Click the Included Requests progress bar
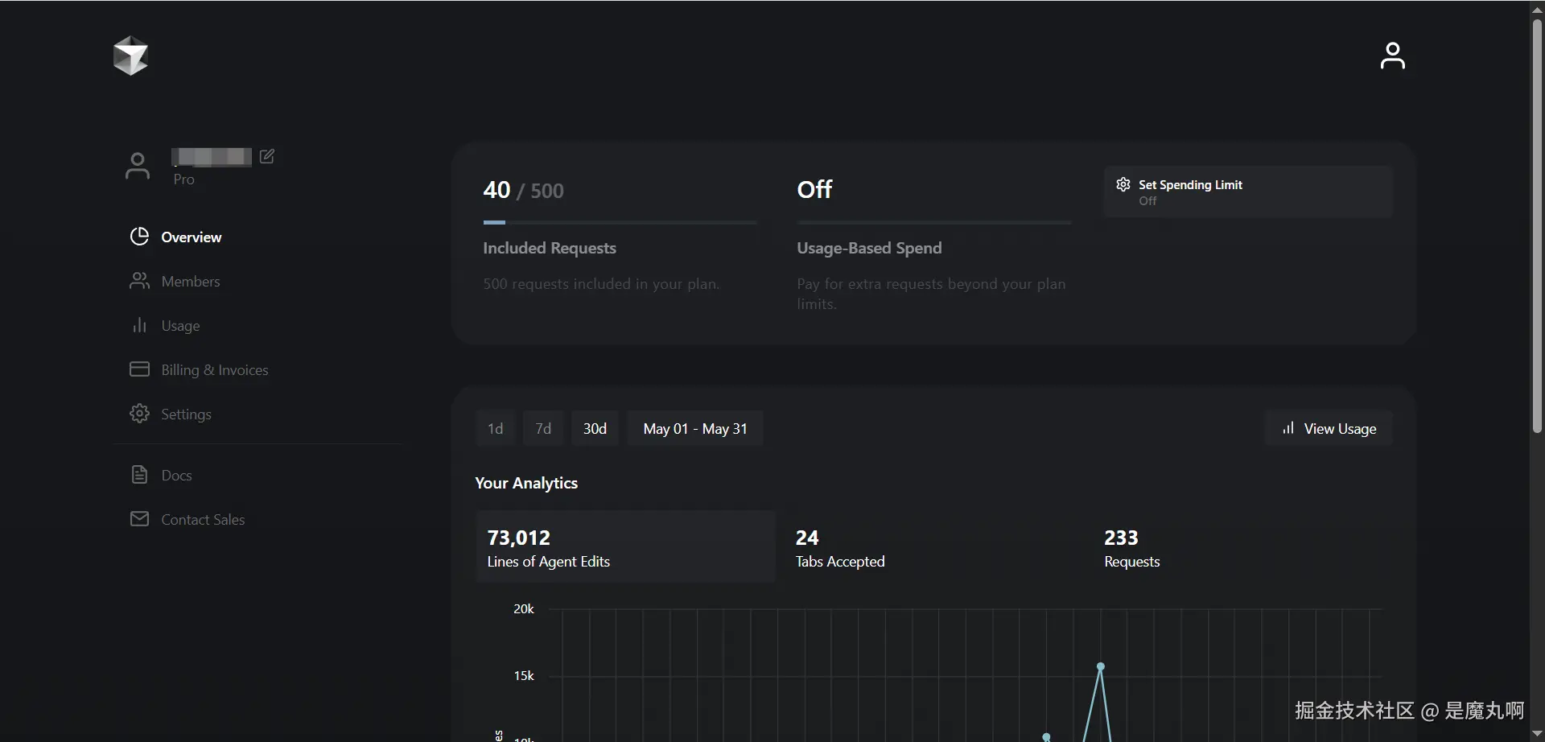The image size is (1545, 742). tap(620, 222)
